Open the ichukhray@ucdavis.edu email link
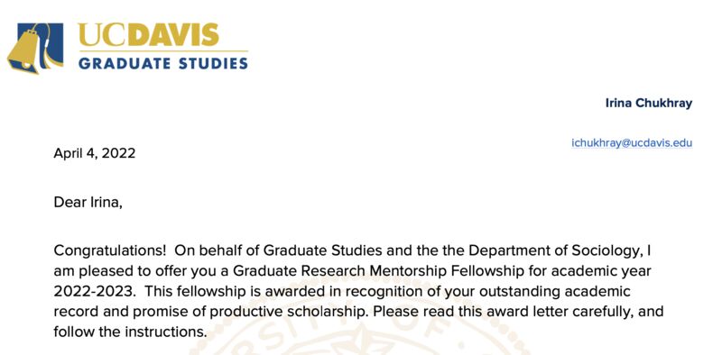 tap(632, 143)
